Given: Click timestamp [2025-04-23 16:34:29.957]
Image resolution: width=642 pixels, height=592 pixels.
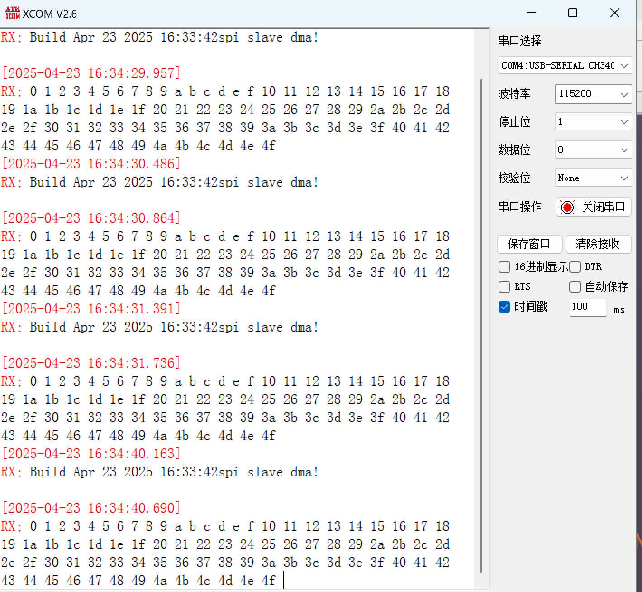Looking at the screenshot, I should (91, 73).
